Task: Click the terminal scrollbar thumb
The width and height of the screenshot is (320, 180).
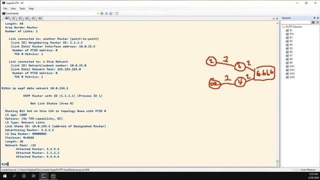Action: (277, 161)
